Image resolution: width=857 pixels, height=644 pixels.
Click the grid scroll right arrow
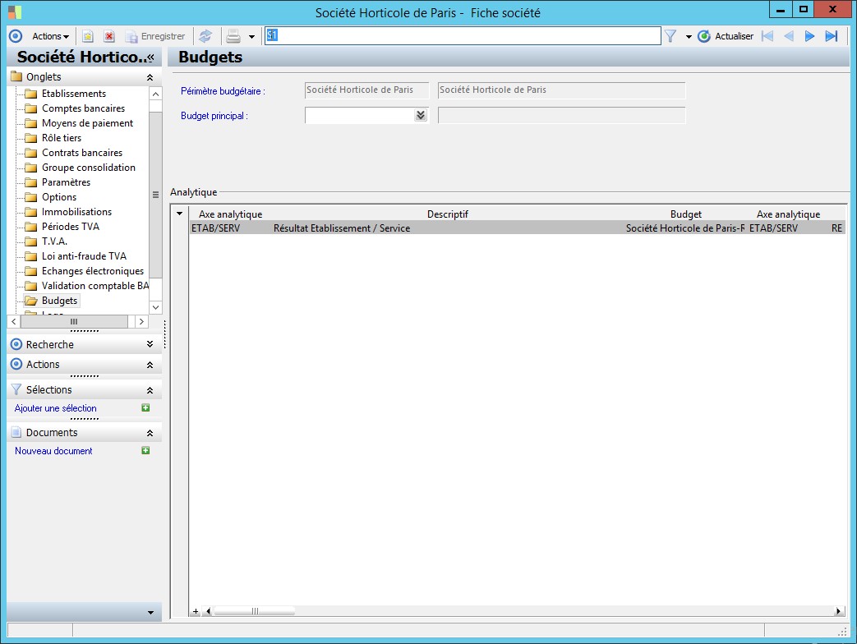click(838, 611)
